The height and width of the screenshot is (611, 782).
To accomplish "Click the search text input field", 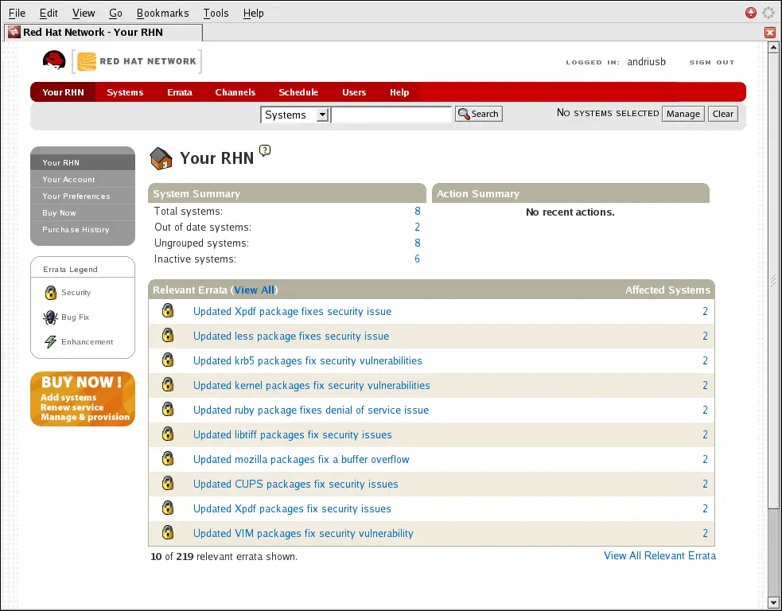I will (391, 115).
